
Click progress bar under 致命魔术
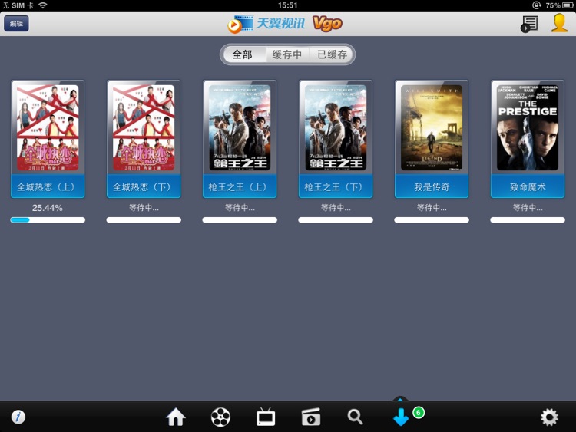coord(528,220)
